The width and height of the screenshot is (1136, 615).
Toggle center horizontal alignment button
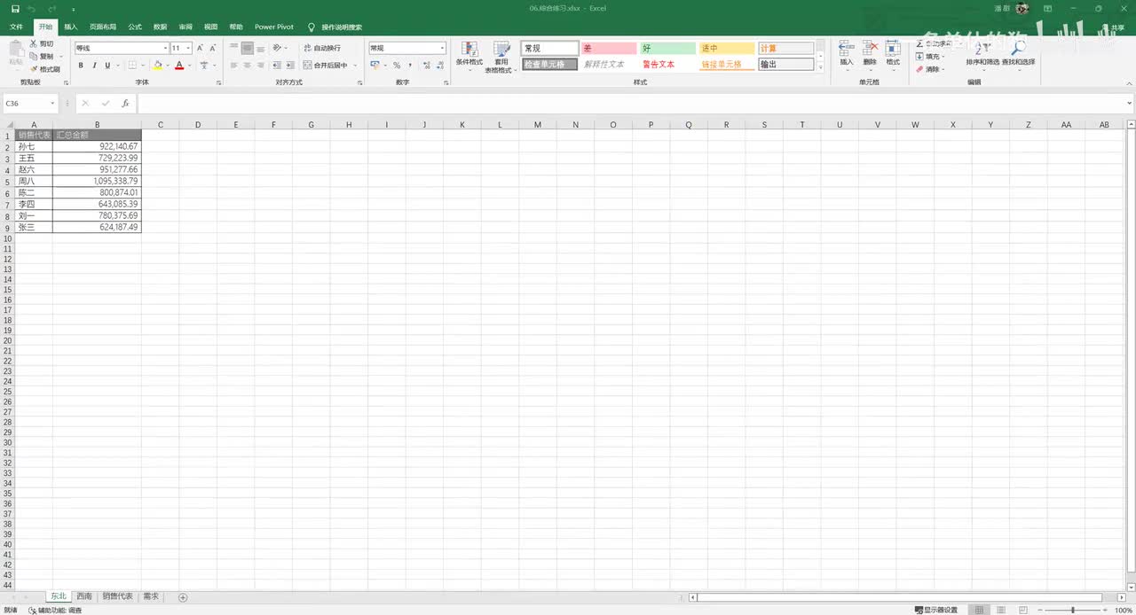click(249, 65)
